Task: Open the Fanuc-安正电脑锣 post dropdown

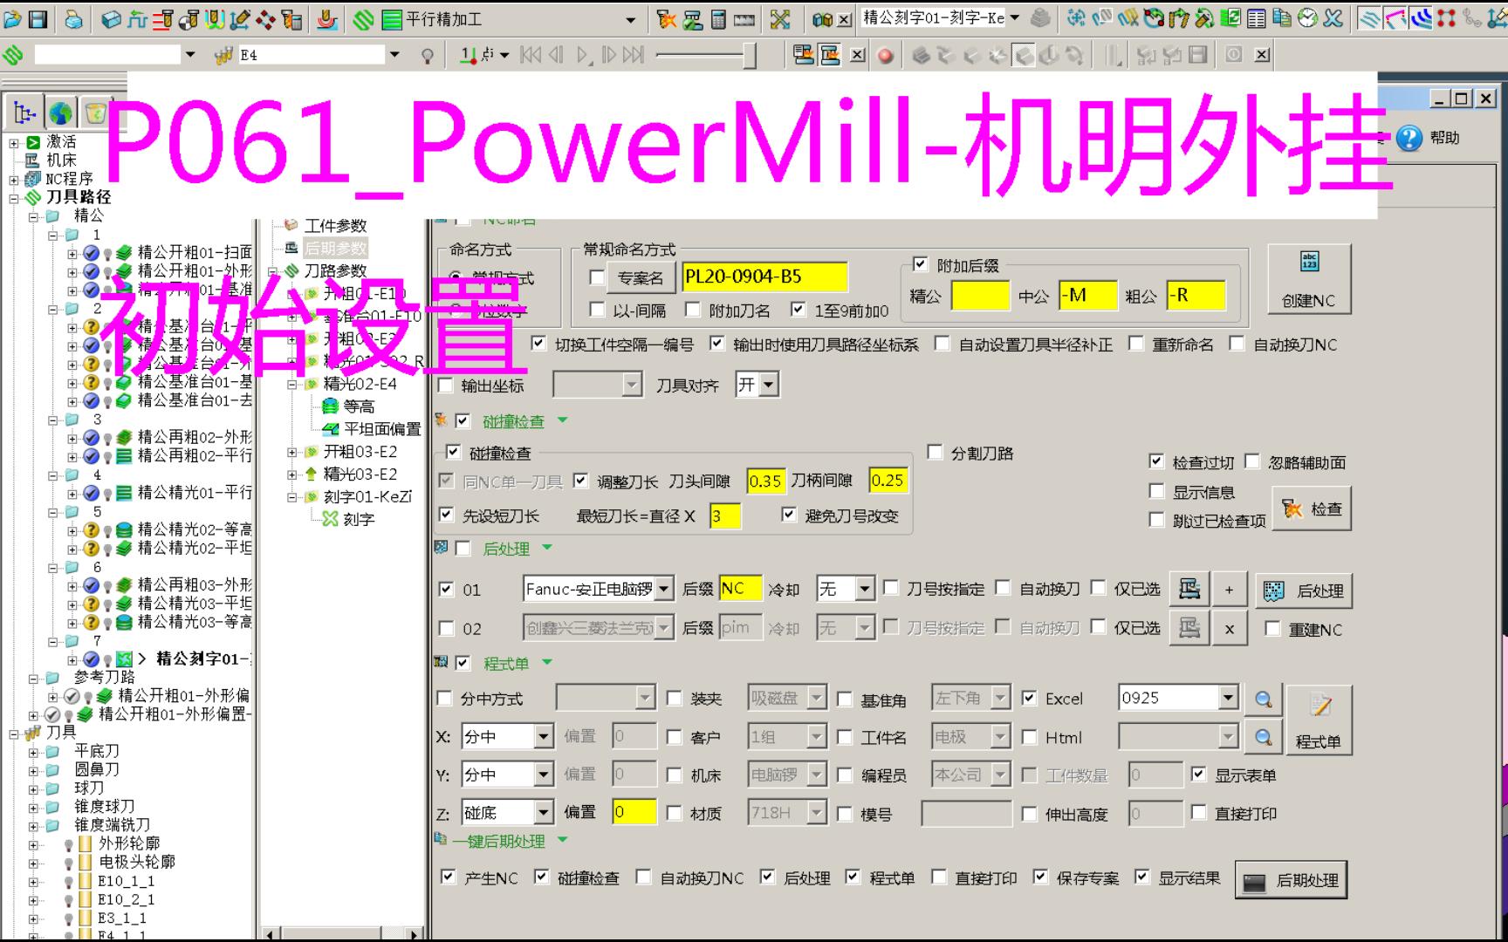Action: pyautogui.click(x=664, y=590)
